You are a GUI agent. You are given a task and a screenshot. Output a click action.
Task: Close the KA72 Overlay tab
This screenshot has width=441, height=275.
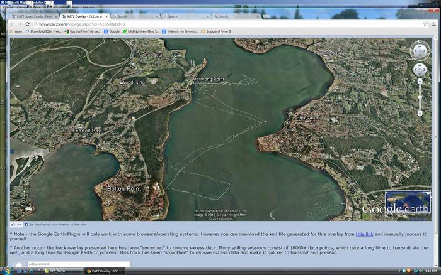(106, 16)
